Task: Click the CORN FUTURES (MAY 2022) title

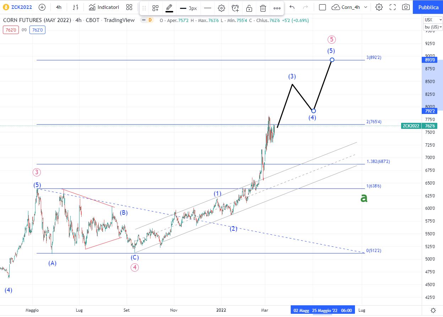Action: pyautogui.click(x=37, y=20)
